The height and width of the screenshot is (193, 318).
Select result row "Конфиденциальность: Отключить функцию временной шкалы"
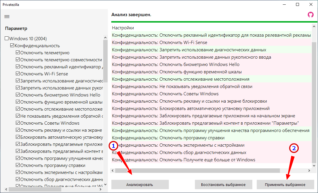tap(211, 72)
